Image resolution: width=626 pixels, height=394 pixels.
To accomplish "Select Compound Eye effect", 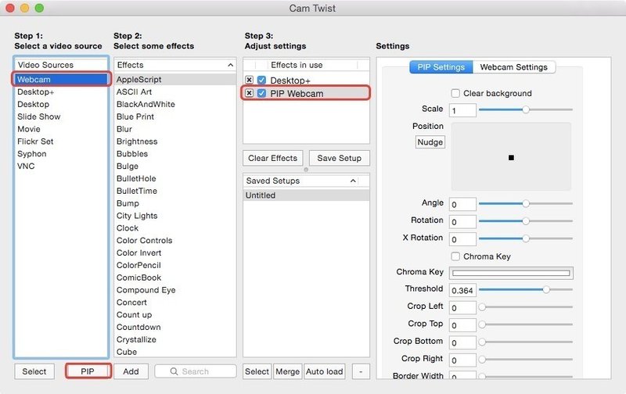I will point(175,289).
